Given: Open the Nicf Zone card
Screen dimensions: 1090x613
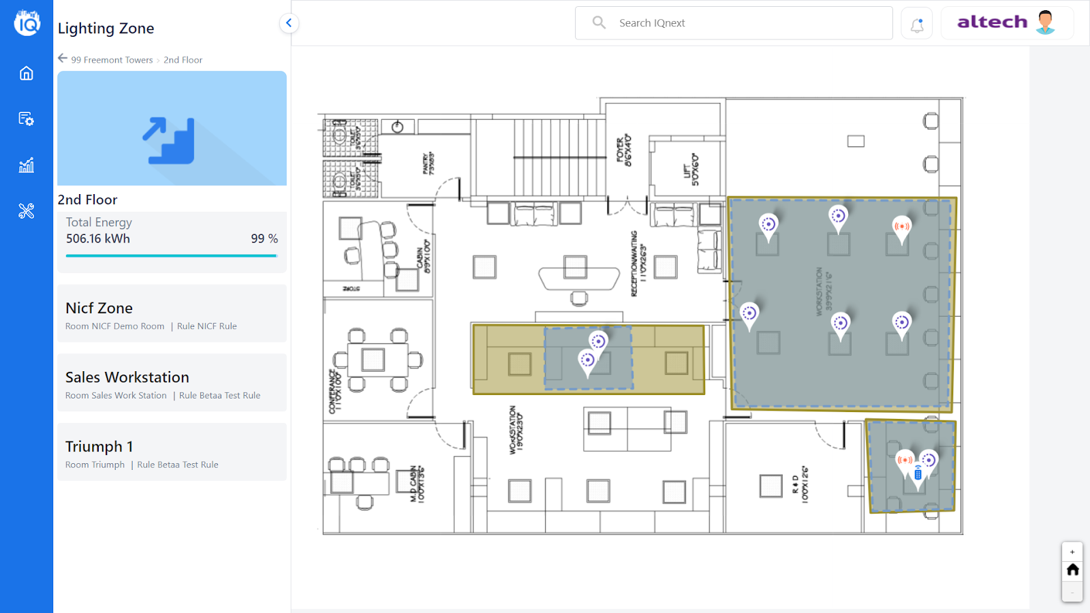Looking at the screenshot, I should point(171,313).
